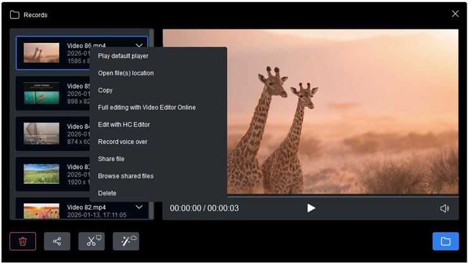This screenshot has width=468, height=263.
Task: Open the scissors trim tool
Action: (92, 242)
